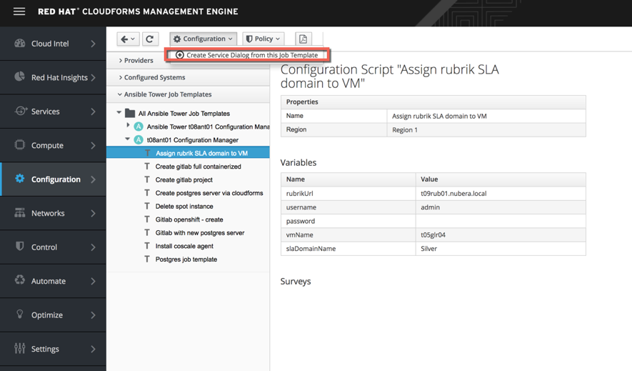
Task: Open the Automate menu
Action: (x=53, y=281)
